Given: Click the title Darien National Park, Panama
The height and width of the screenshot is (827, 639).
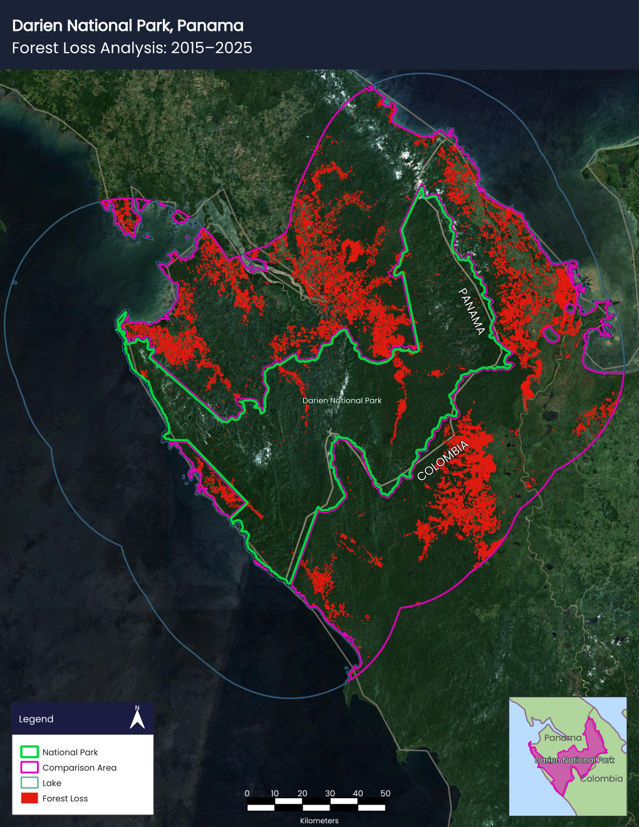Looking at the screenshot, I should click(x=128, y=26).
